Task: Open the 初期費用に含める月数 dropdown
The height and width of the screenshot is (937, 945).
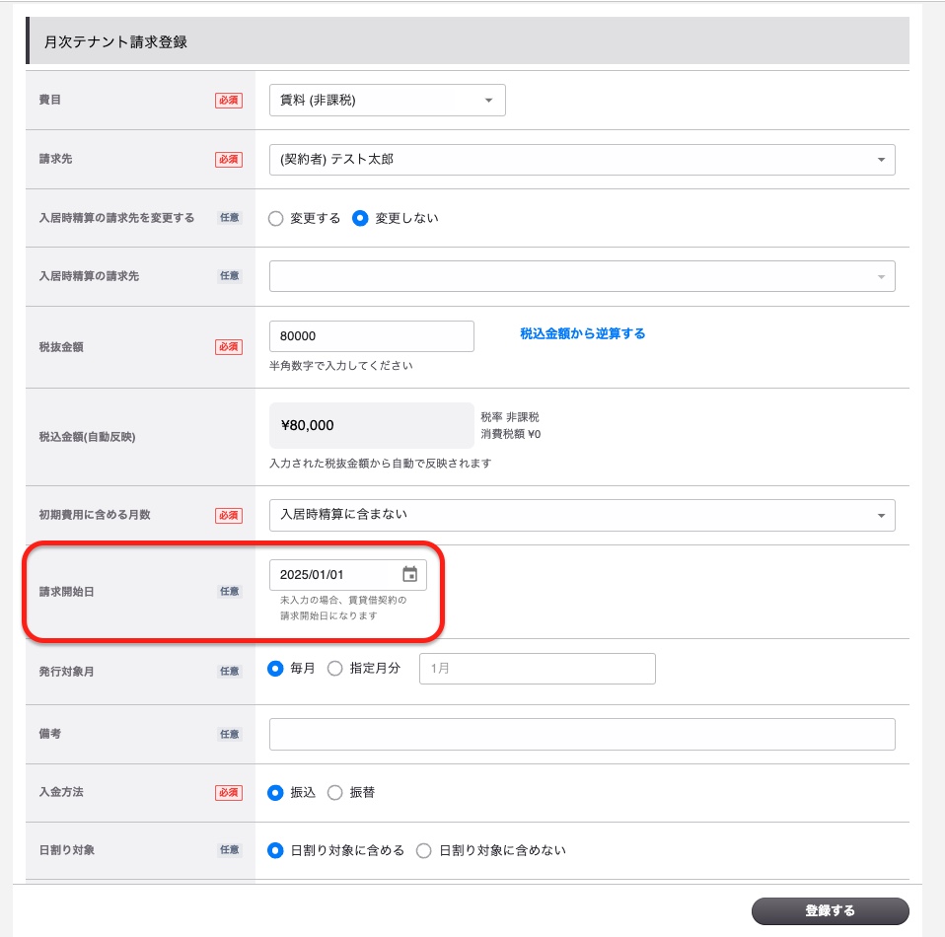Action: click(582, 515)
